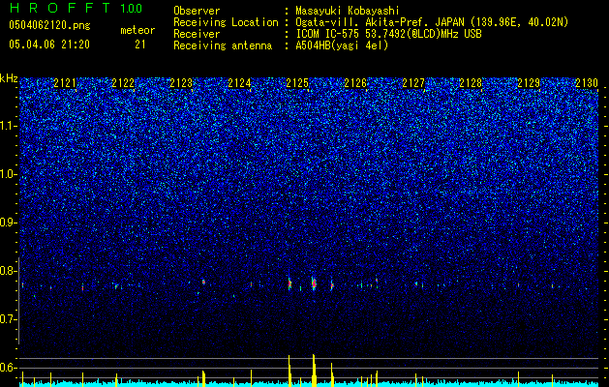Click the ICOM IC-575 53.7492 MHz USB text
The image size is (609, 387).
(x=388, y=34)
